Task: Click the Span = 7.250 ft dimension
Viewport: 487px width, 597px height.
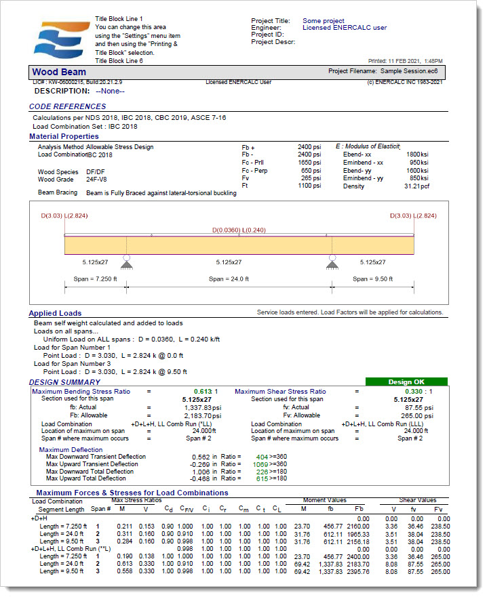Action: (95, 279)
